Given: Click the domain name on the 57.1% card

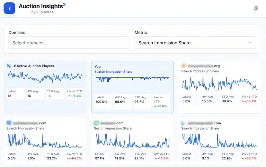Looking at the screenshot, I should [112, 123].
